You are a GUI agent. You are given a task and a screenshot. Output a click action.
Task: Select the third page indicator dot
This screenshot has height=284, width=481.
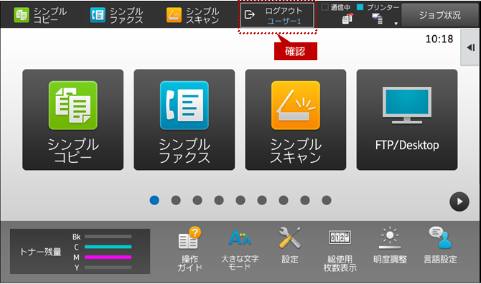197,200
